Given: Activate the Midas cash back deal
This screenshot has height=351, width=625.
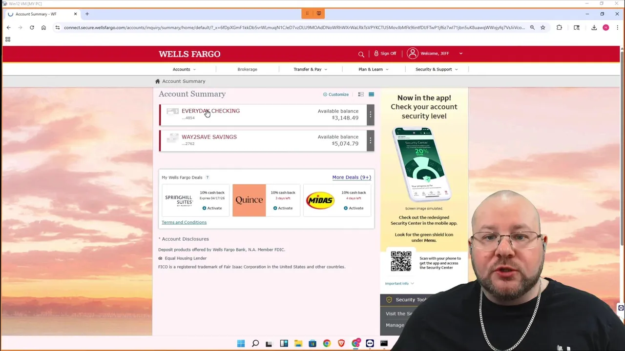Looking at the screenshot, I should (354, 208).
